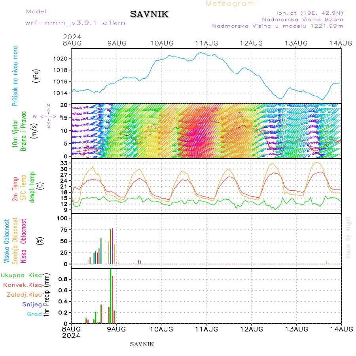The height and width of the screenshot is (356, 356).
Task: Click the 1016 pressure axis value
Action: pyautogui.click(x=60, y=82)
